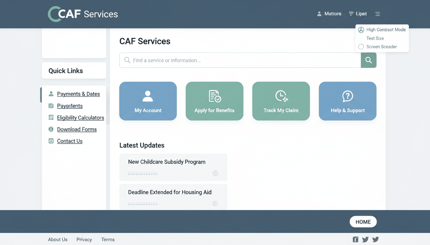Click the card icon beside Payerfents
Screen dimensions: 430x245
pyautogui.click(x=51, y=106)
